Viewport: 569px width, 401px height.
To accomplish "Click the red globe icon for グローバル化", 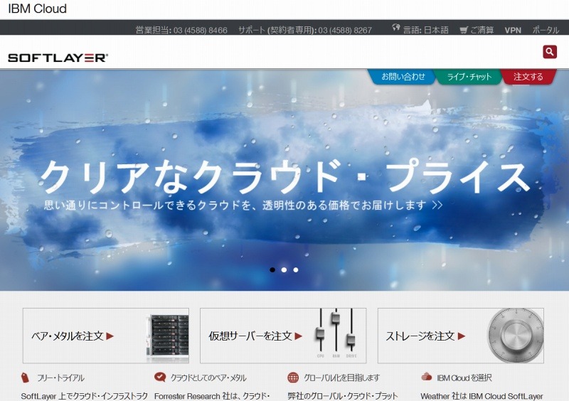I will click(x=293, y=378).
